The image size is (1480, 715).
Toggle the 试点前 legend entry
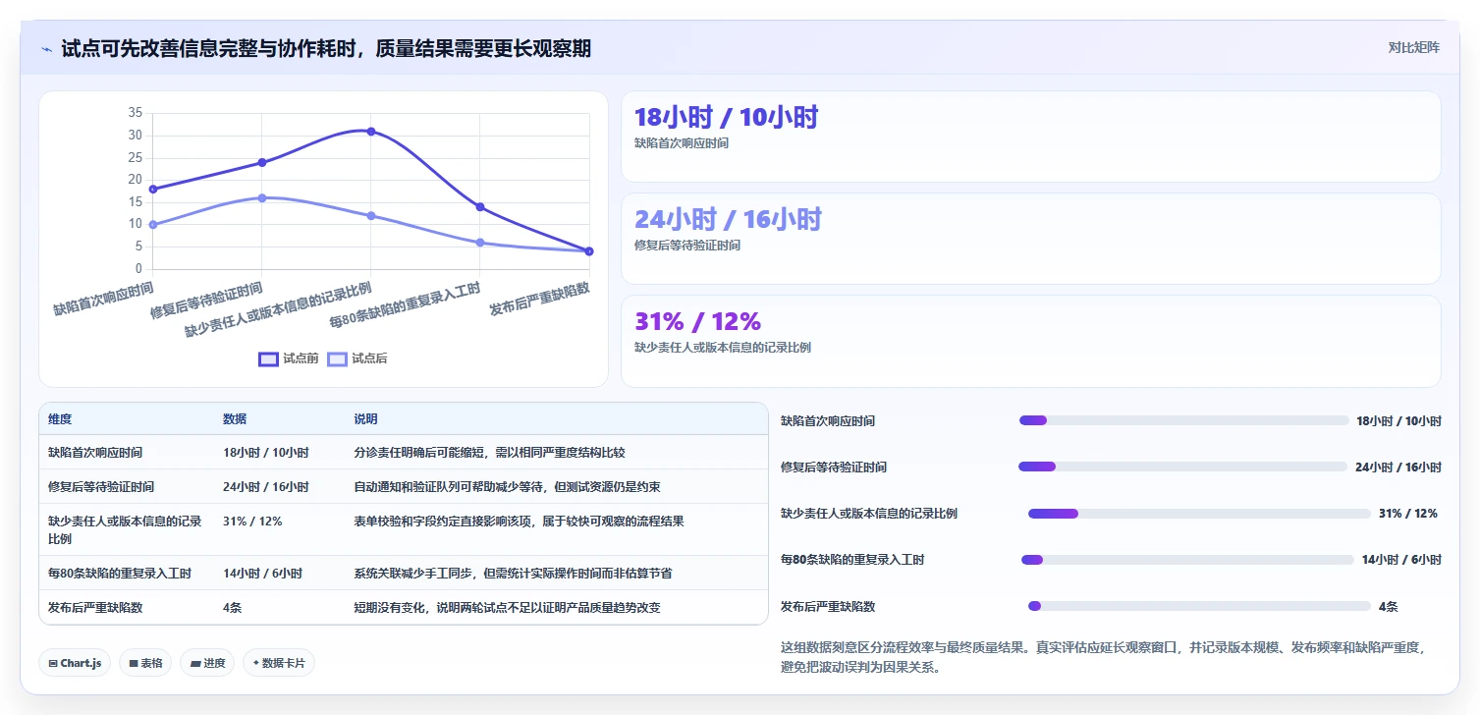pos(289,358)
